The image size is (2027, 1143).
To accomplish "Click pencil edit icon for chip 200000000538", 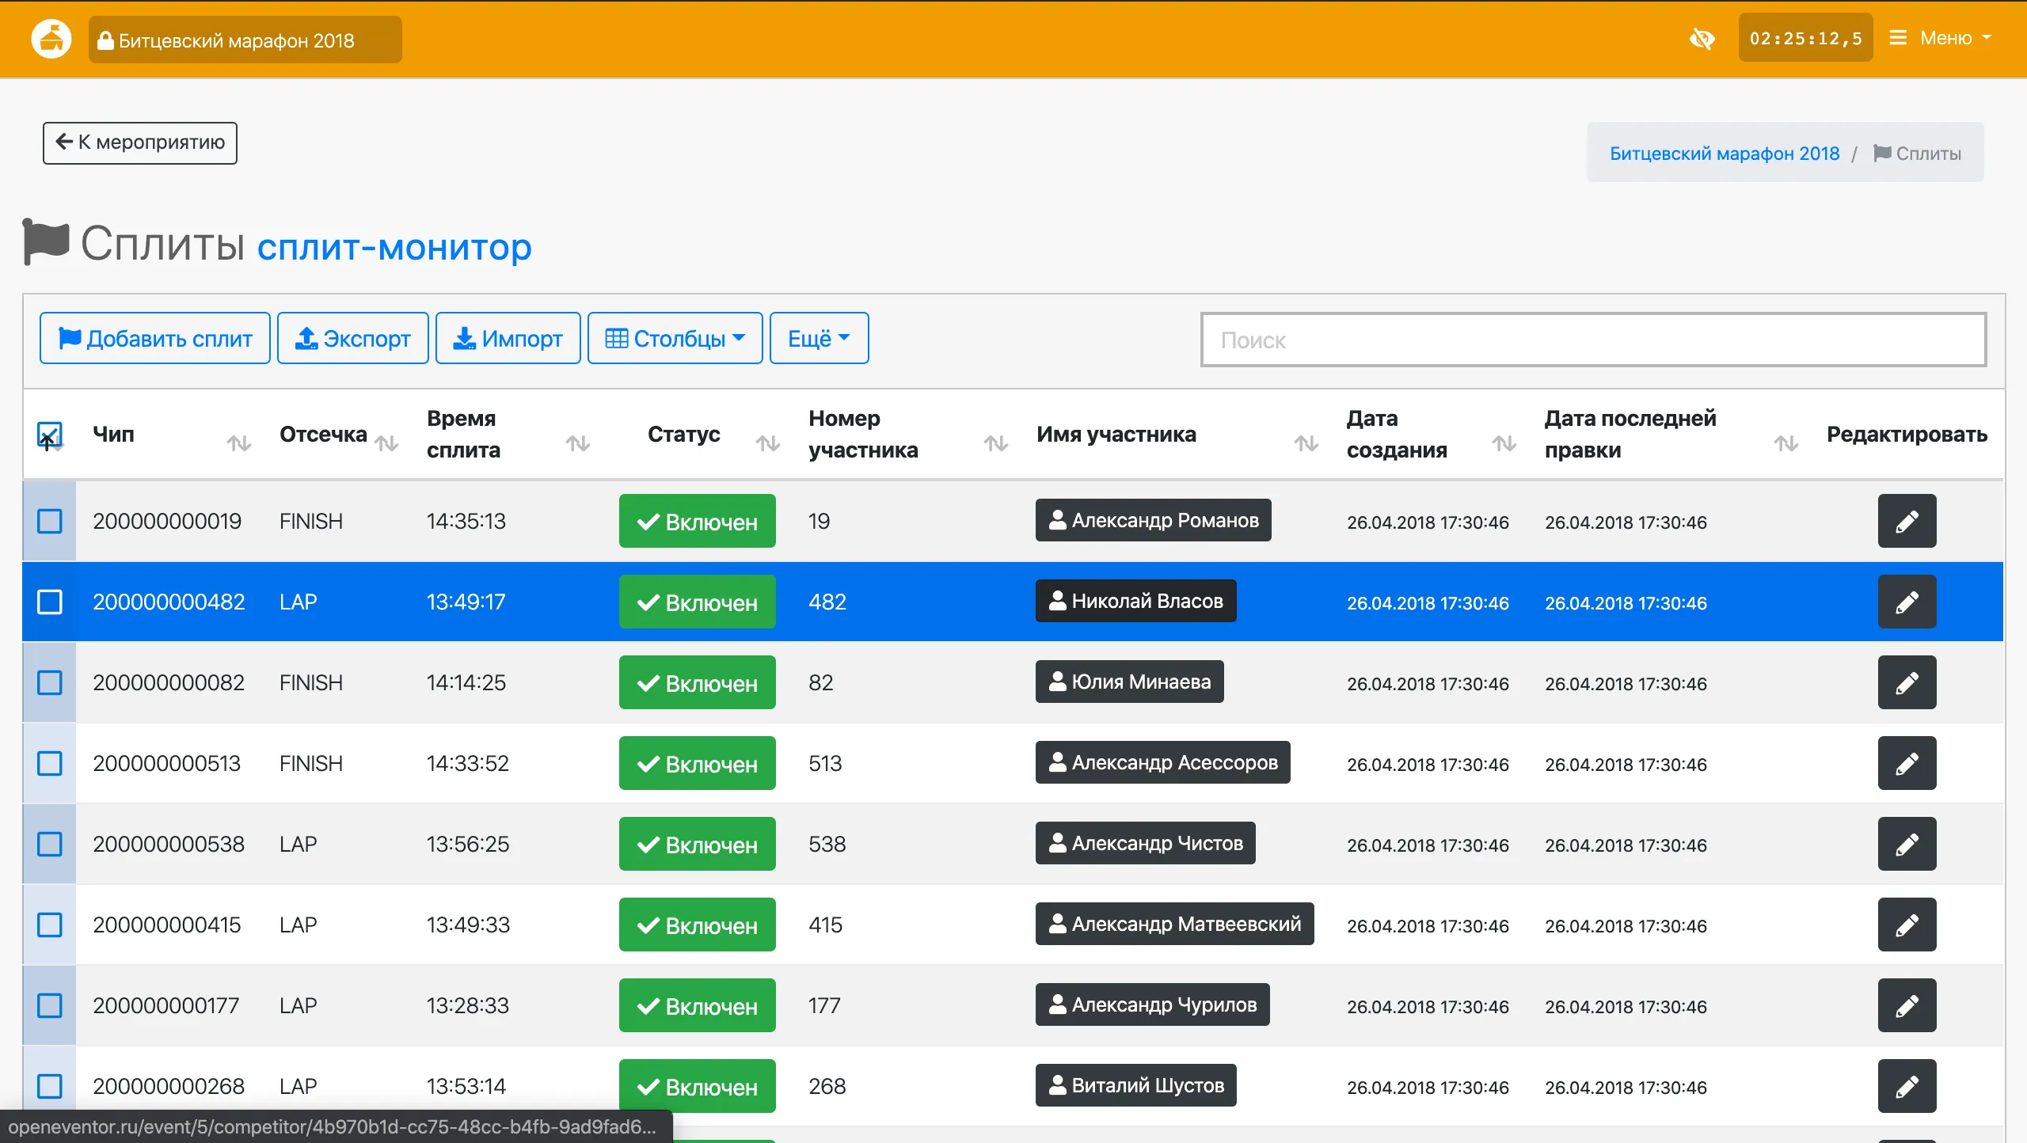I will [x=1906, y=845].
